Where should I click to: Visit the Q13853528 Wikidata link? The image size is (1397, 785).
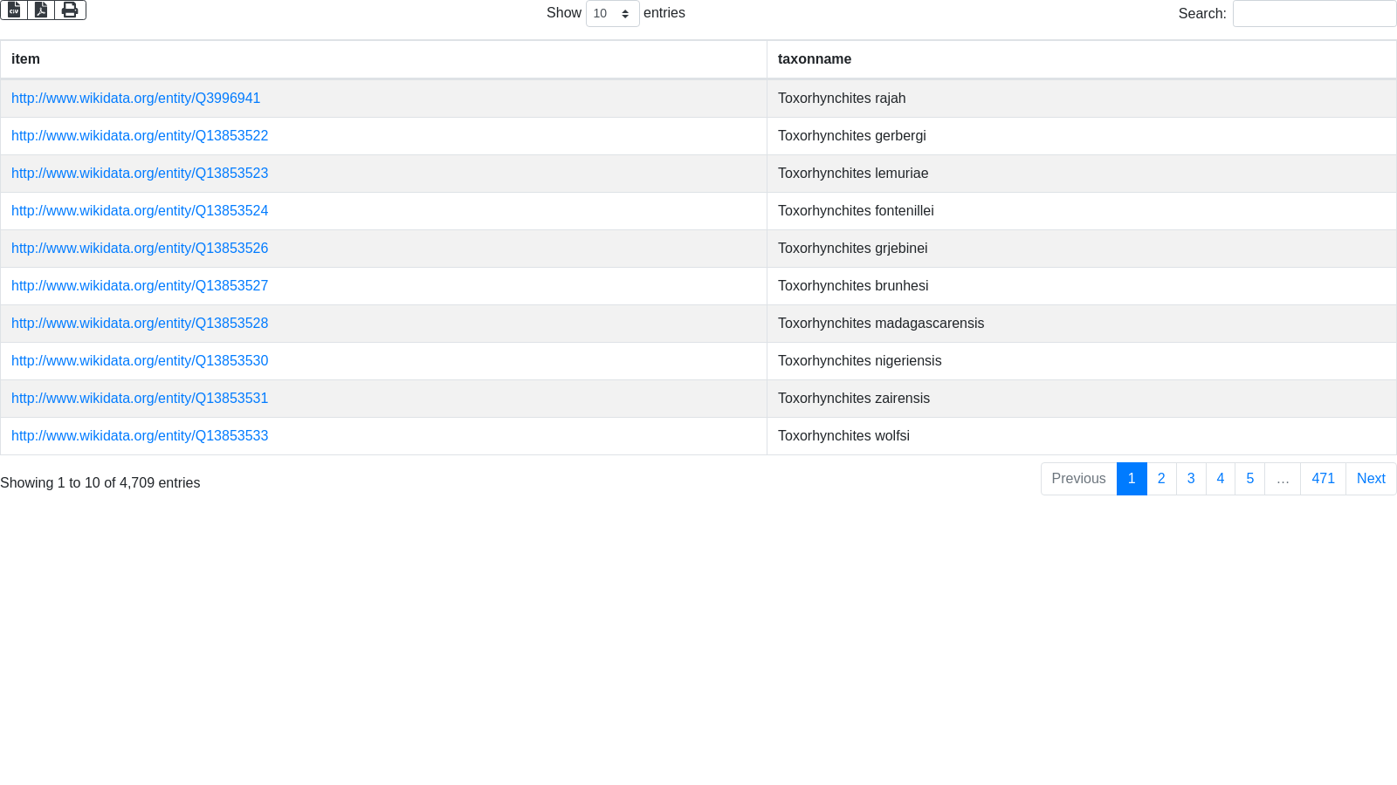(x=140, y=324)
